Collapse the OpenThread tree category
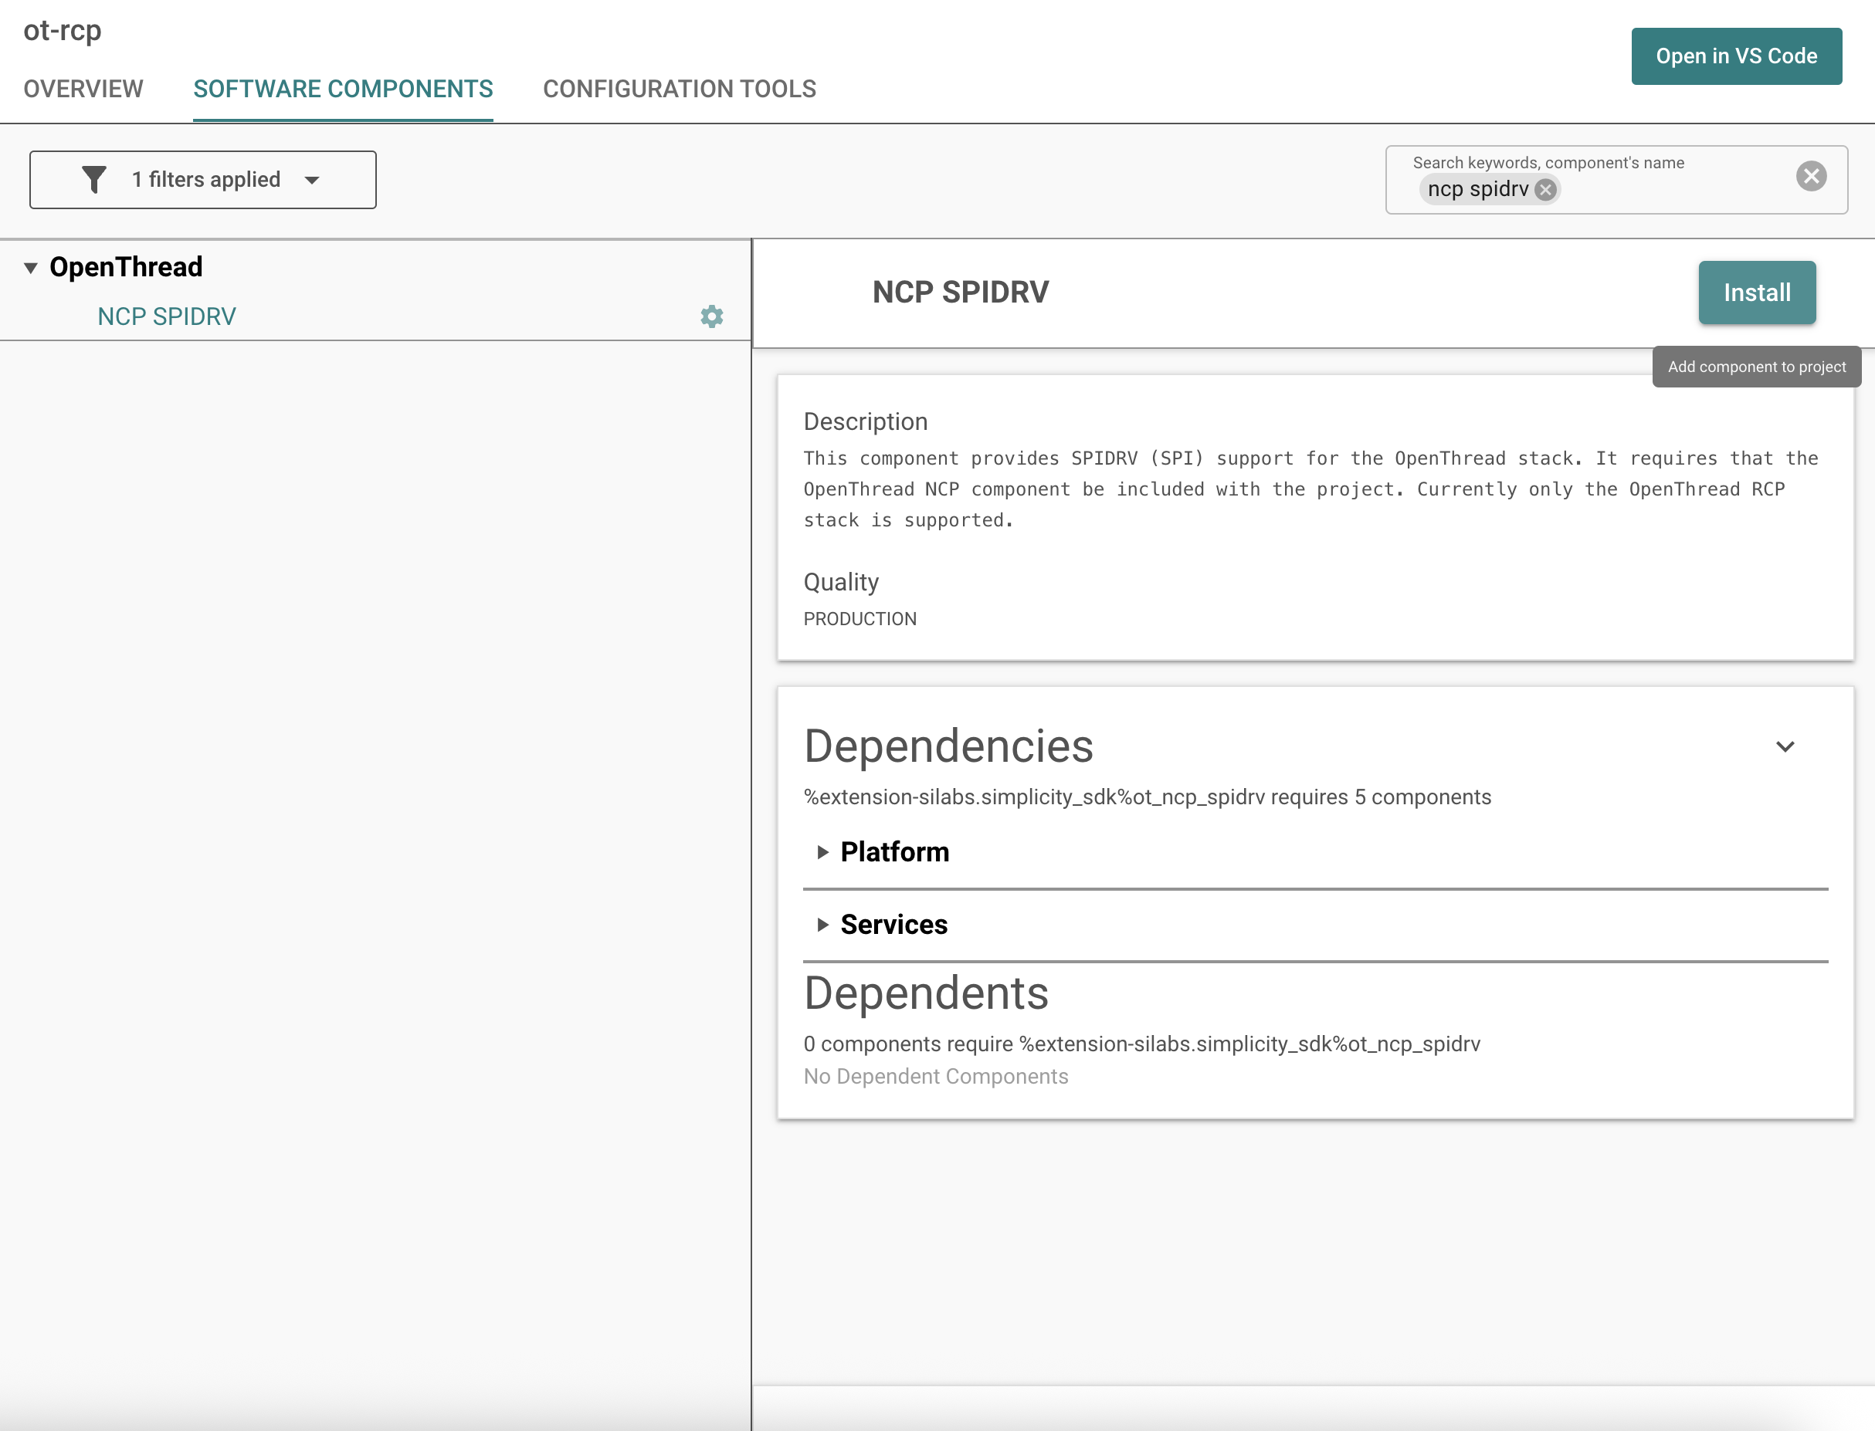 (31, 268)
